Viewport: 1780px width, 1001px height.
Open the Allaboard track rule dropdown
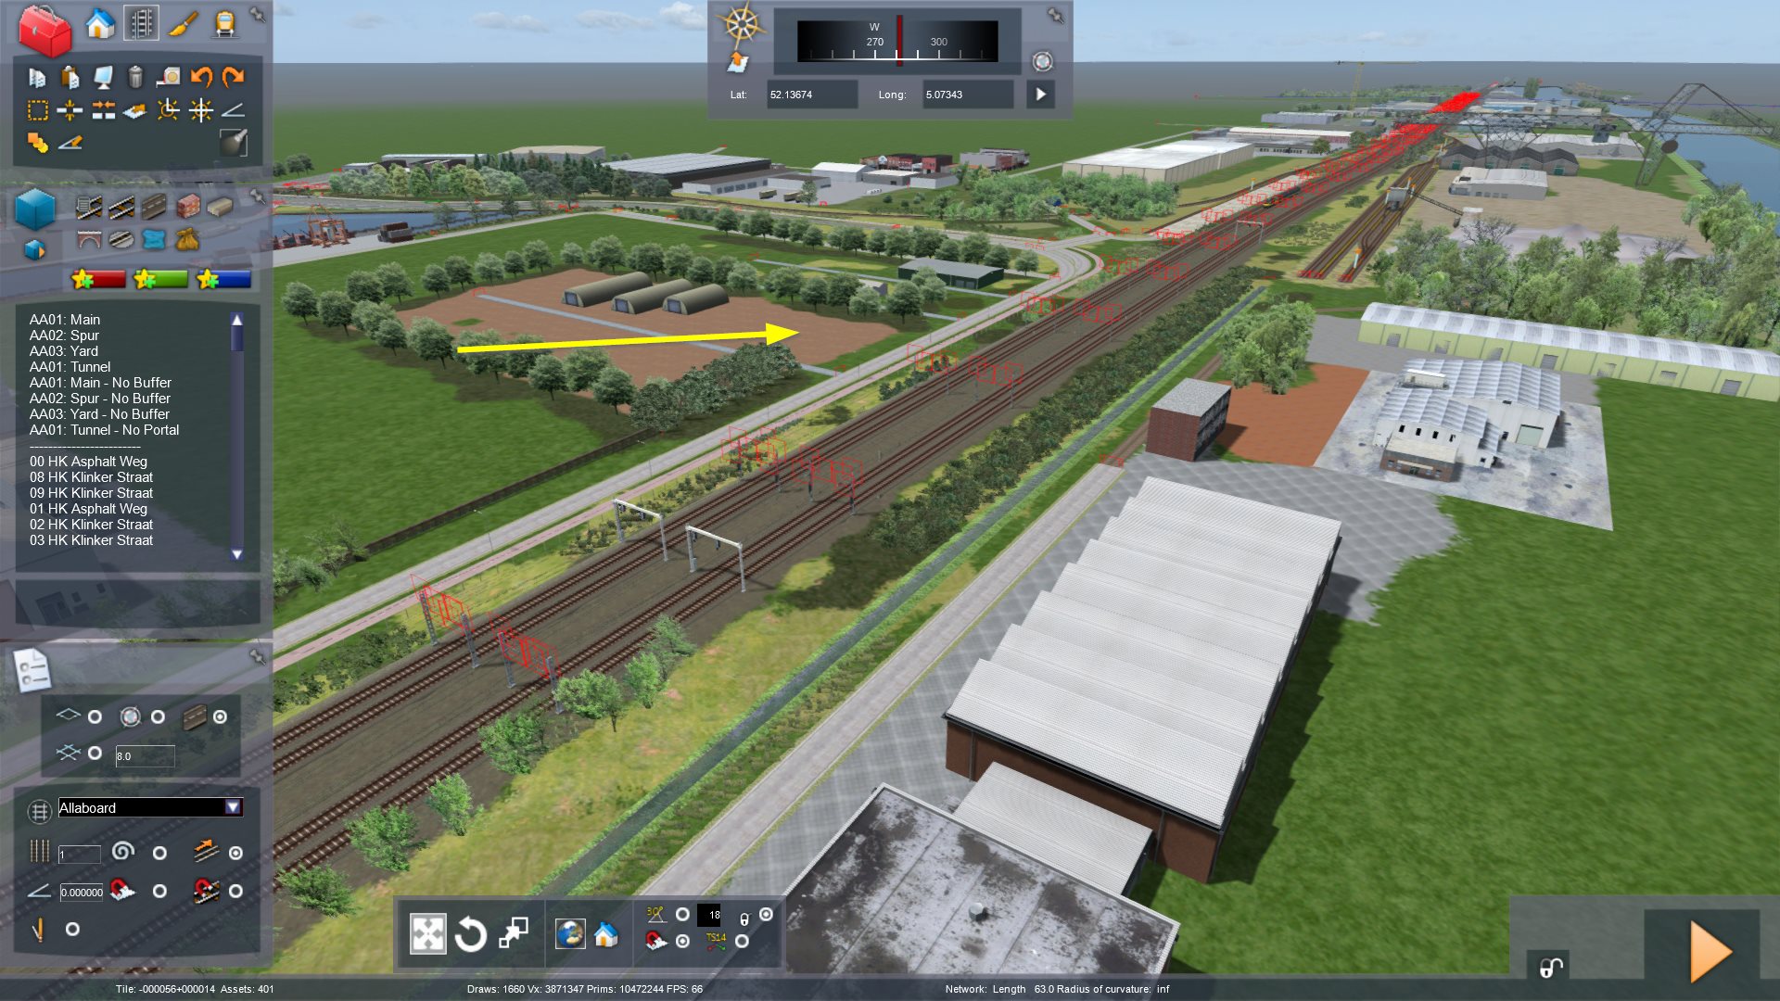(x=233, y=808)
